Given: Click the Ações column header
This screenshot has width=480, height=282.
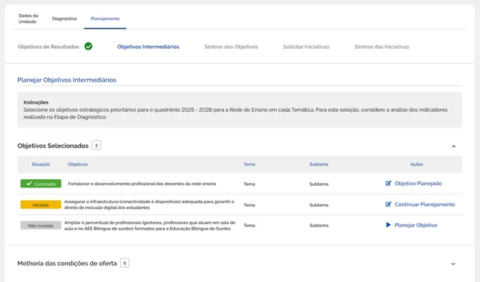Looking at the screenshot, I should pos(417,164).
